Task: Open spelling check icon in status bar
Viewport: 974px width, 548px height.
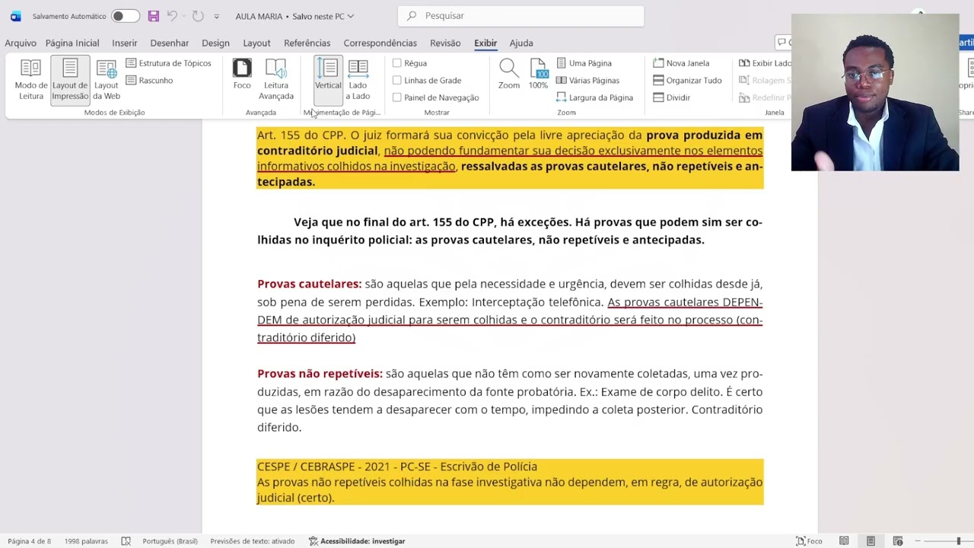Action: tap(126, 541)
